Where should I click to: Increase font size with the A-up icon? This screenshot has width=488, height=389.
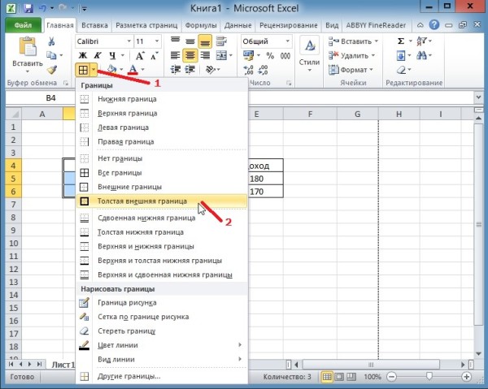pyautogui.click(x=140, y=55)
